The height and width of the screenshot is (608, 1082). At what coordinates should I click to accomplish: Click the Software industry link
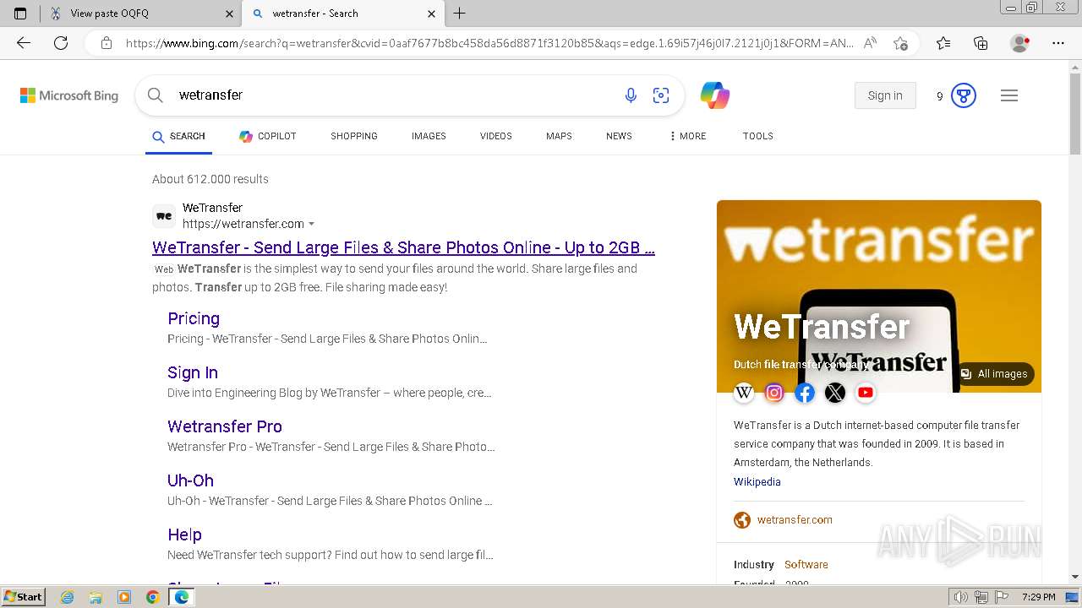point(806,565)
